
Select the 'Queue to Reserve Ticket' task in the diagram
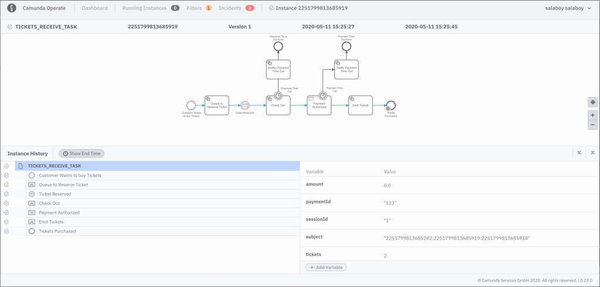(216, 105)
